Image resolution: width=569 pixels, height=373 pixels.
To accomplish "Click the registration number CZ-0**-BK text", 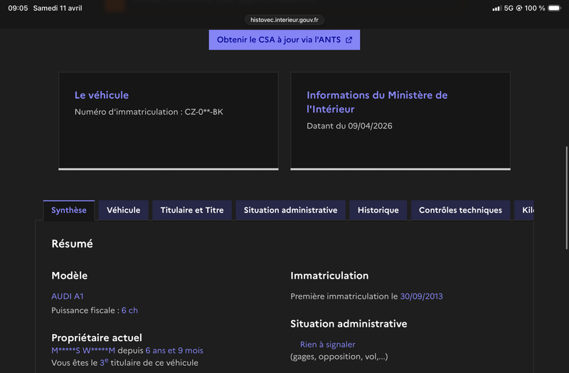I will tap(204, 112).
